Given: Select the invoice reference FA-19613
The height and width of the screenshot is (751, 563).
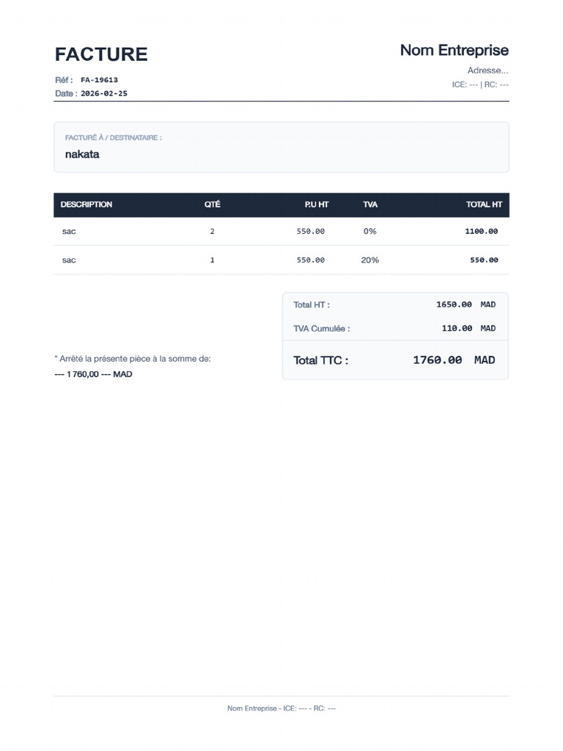Looking at the screenshot, I should coord(99,80).
